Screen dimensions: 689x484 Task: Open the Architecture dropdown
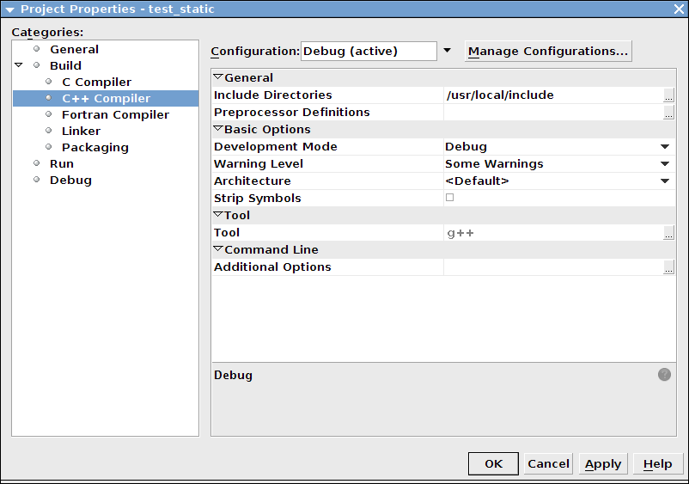click(x=665, y=181)
